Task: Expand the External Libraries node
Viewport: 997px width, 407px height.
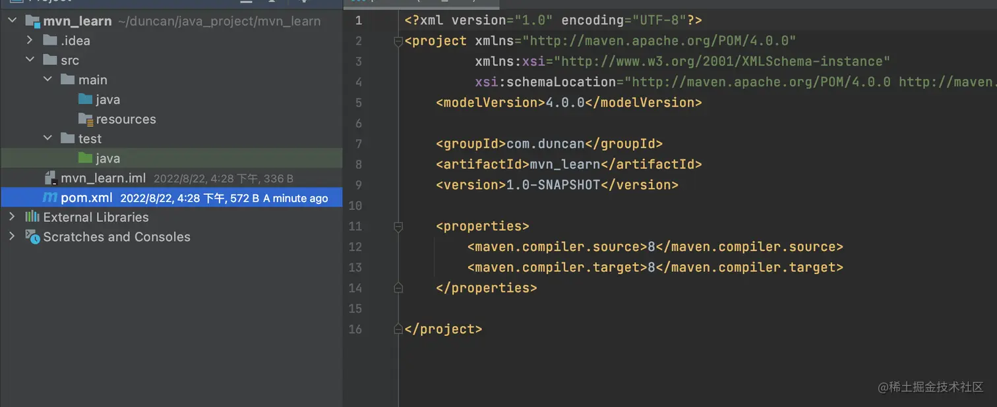Action: pos(12,217)
